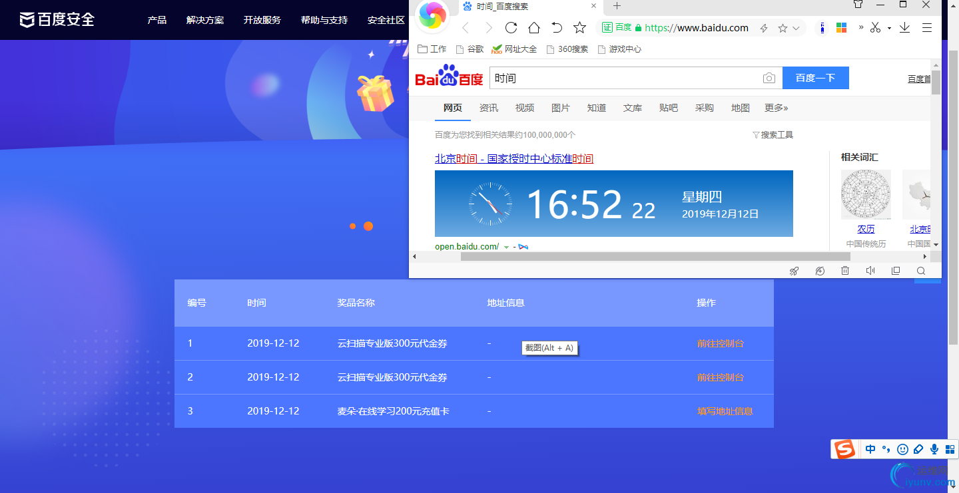Expand the 更多 search categories dropdown
The image size is (959, 493).
click(776, 108)
